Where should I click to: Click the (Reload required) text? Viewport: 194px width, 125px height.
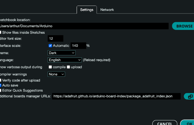[x=97, y=60]
